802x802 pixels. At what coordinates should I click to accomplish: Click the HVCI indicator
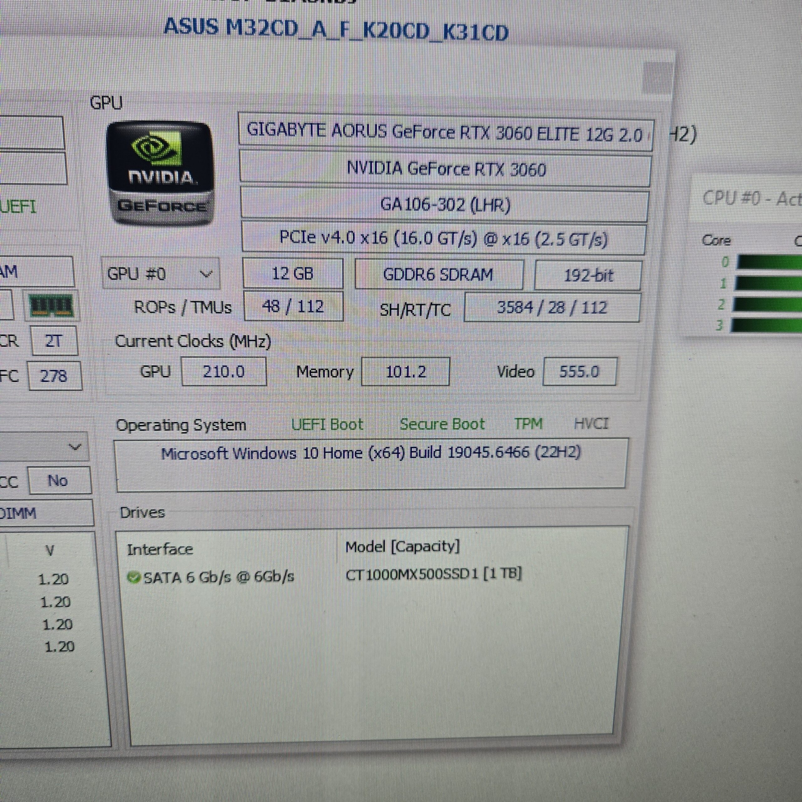pyautogui.click(x=591, y=424)
